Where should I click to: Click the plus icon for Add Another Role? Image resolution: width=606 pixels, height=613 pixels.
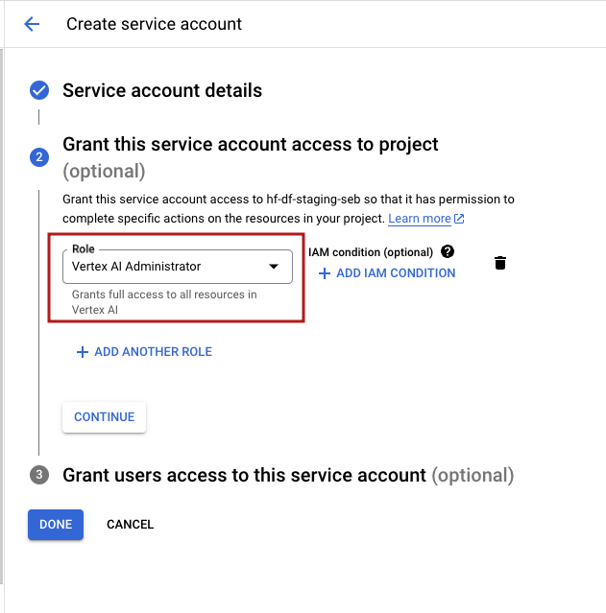(x=82, y=352)
